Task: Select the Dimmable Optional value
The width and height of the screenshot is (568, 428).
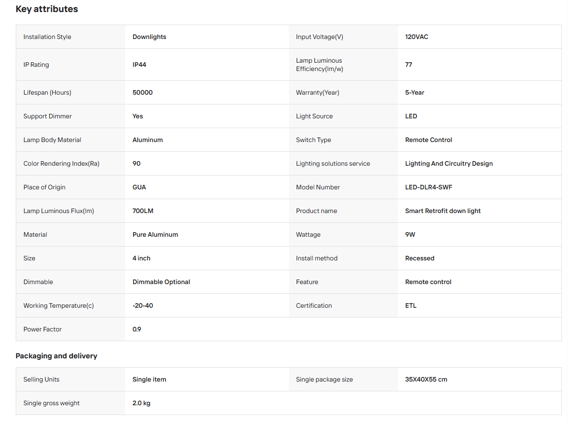Action: [161, 282]
